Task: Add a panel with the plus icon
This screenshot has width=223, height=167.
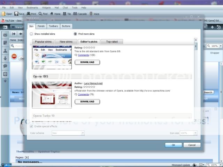Action: (x=5, y=81)
